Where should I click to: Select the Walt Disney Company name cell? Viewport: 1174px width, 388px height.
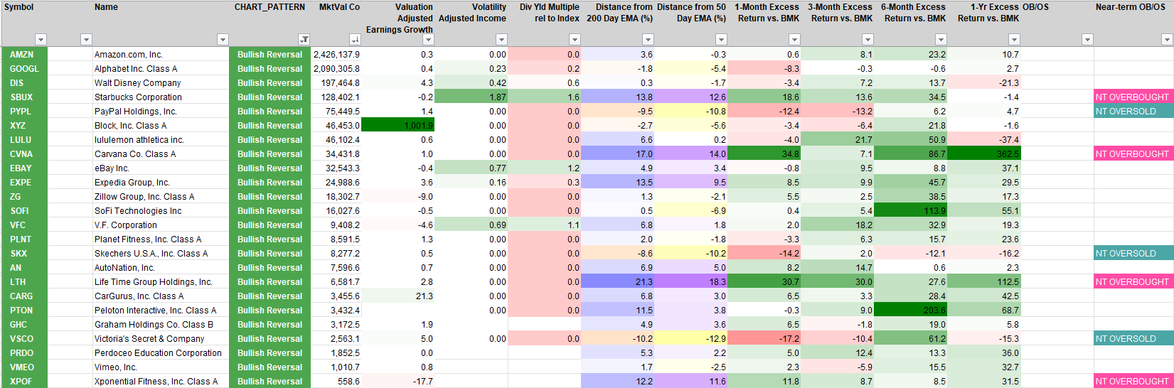pos(161,83)
